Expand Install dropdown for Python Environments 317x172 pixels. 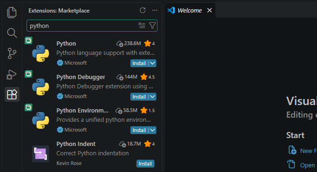pos(152,130)
